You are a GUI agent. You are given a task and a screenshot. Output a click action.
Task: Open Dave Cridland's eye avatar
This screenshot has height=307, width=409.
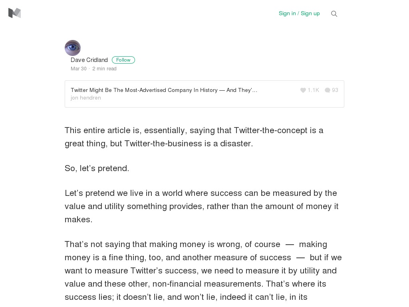(73, 48)
